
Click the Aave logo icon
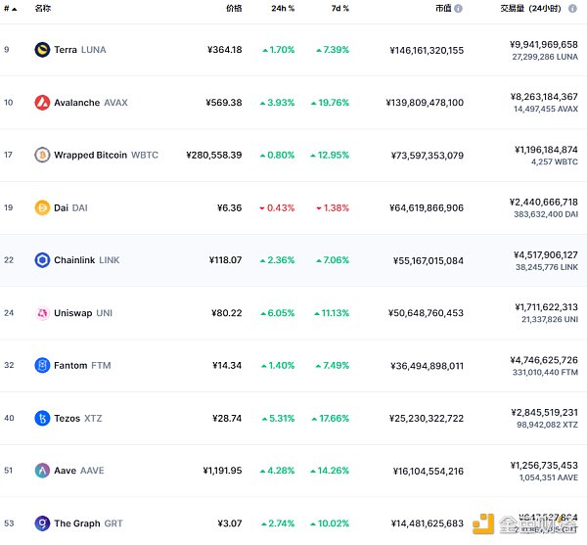(42, 471)
